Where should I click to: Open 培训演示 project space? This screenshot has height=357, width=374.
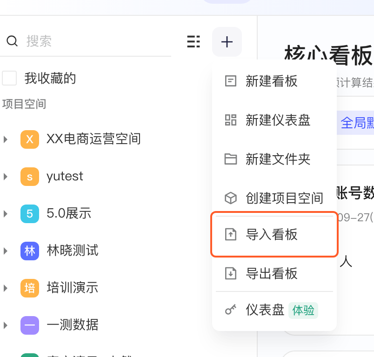72,287
